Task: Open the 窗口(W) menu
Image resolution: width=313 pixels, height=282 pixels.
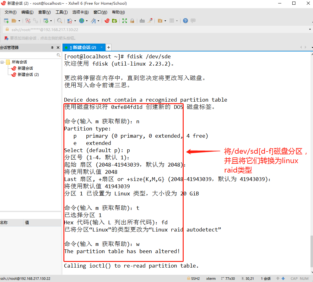Action: 100,12
